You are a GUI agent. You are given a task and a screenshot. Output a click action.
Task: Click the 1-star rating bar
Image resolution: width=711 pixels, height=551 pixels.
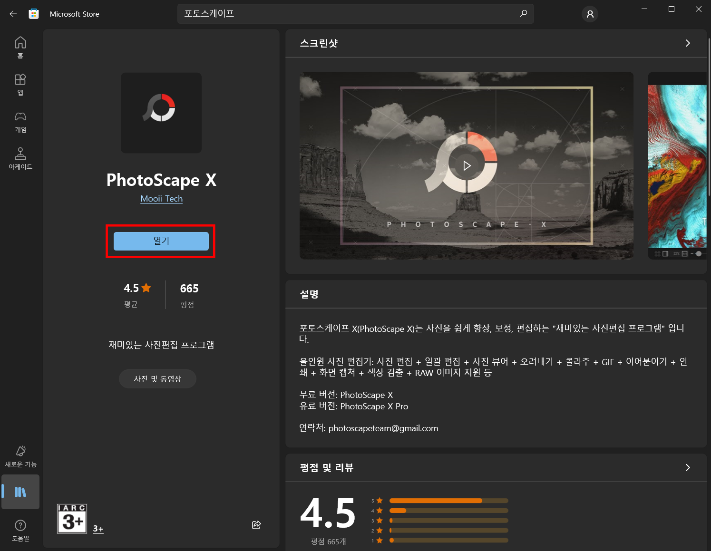tap(448, 541)
